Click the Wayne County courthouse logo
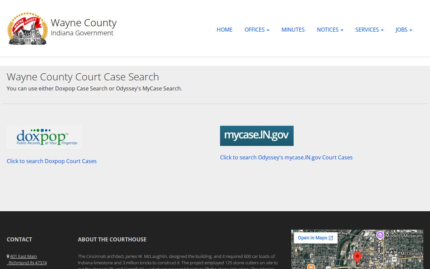This screenshot has width=430, height=269. click(28, 29)
